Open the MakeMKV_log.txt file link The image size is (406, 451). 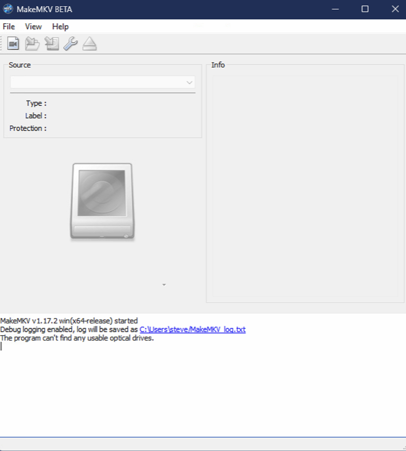pos(193,330)
